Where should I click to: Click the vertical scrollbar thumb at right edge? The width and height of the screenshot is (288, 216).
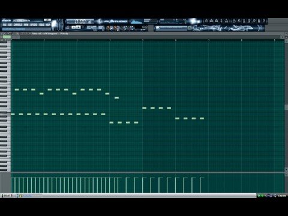pos(286,107)
